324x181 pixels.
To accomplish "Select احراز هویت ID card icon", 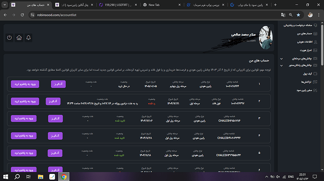I will pos(315,50).
